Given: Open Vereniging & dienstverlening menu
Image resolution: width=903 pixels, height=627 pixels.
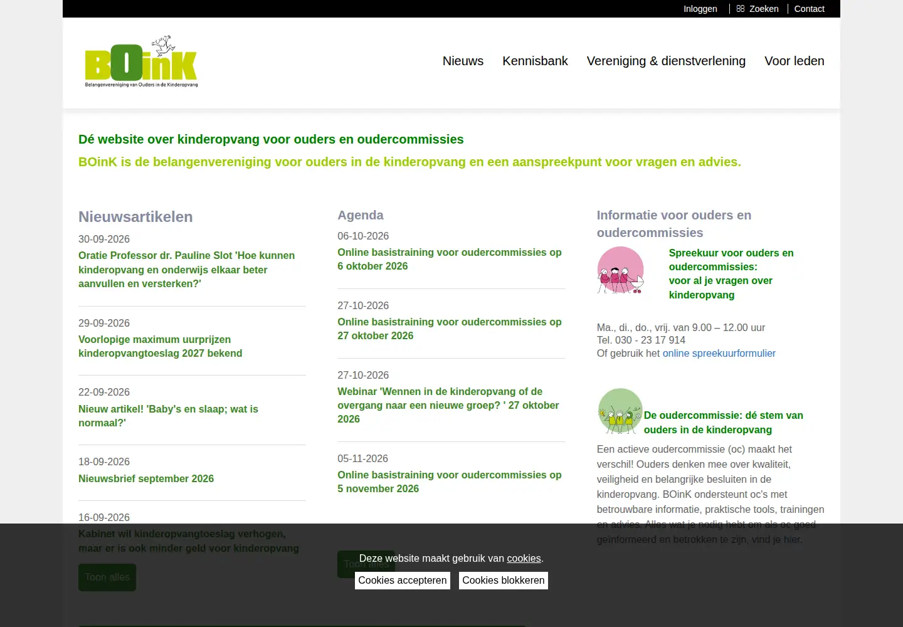Looking at the screenshot, I should tap(666, 61).
